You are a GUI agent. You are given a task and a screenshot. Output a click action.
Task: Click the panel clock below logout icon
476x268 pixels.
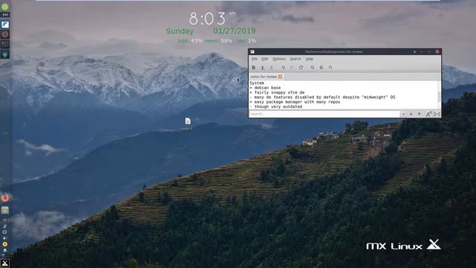pyautogui.click(x=5, y=15)
